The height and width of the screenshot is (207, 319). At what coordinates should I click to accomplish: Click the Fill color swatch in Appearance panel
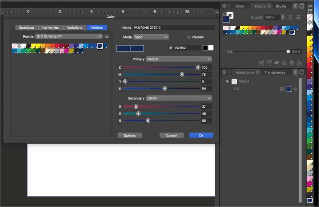(288, 89)
